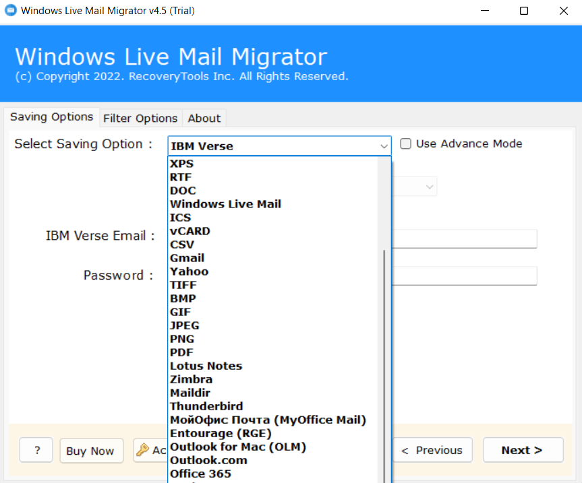Go to the About tab
Viewport: 582px width, 483px height.
click(204, 119)
